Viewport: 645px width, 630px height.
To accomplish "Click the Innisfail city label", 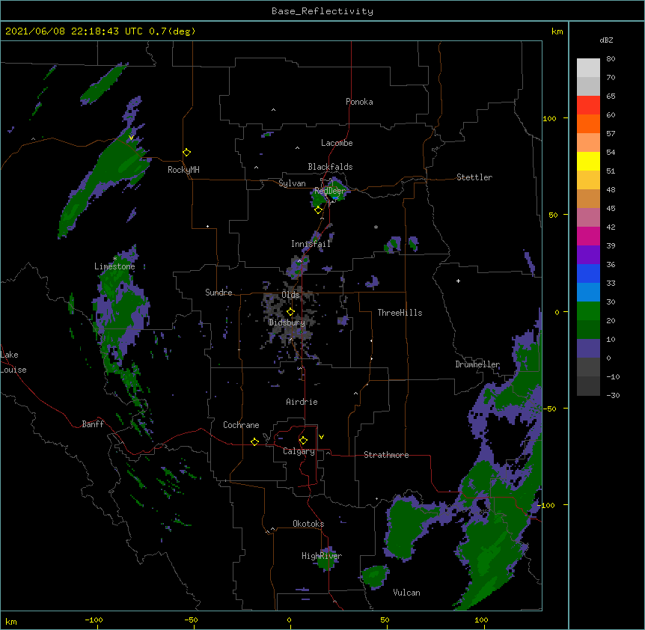I will tap(311, 244).
